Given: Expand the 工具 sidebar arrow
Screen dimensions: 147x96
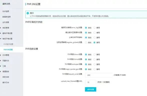Looking at the screenshot, I should coord(0,66).
